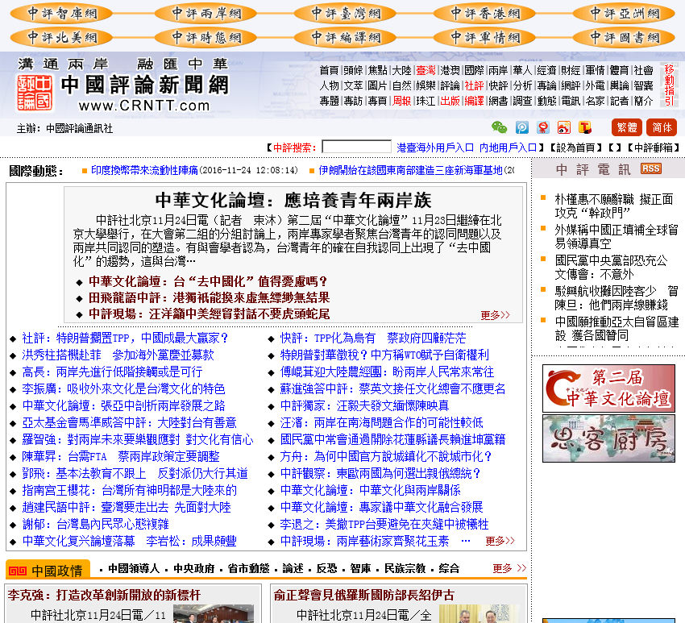Open 中評智庫網 orange oval button

coord(61,14)
